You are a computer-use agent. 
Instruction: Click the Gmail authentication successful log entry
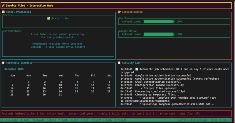coord(151,82)
